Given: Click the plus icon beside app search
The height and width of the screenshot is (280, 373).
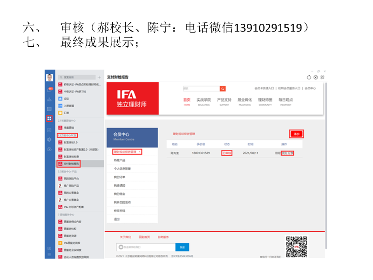Looking at the screenshot, I should (x=99, y=77).
